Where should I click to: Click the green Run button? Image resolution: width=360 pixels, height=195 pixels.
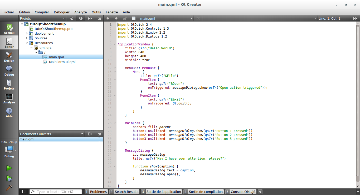[x=9, y=168]
